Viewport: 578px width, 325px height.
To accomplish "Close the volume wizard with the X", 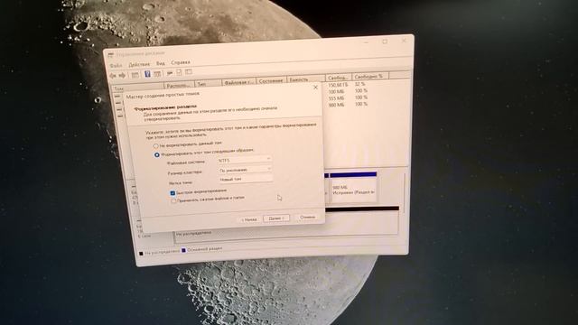I will (x=315, y=88).
